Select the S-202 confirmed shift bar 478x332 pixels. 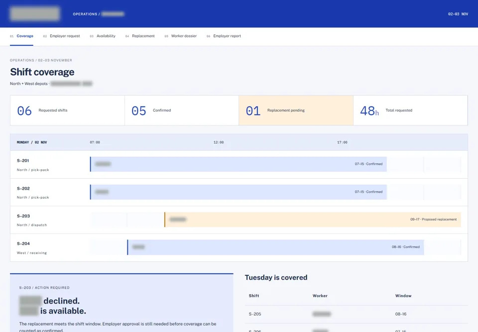coord(239,192)
